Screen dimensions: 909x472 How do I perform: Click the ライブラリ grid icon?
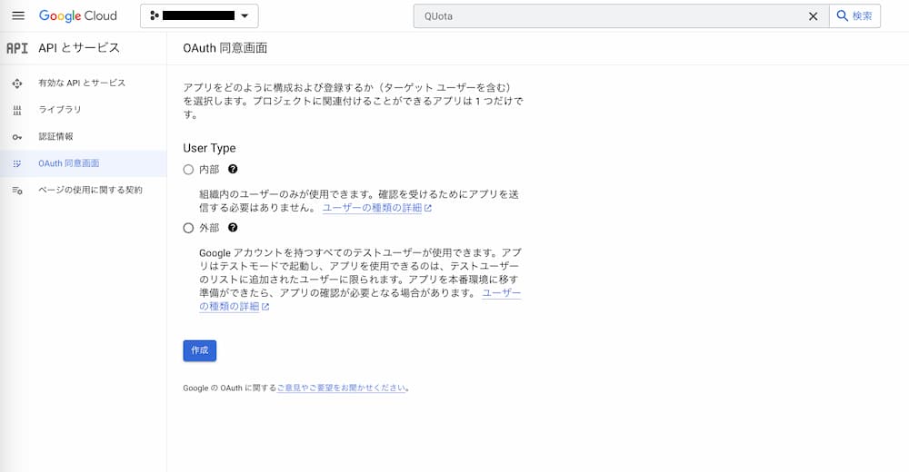pos(17,110)
